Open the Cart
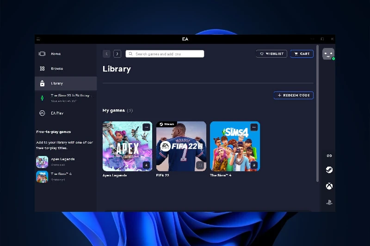370x246 pixels. [302, 54]
